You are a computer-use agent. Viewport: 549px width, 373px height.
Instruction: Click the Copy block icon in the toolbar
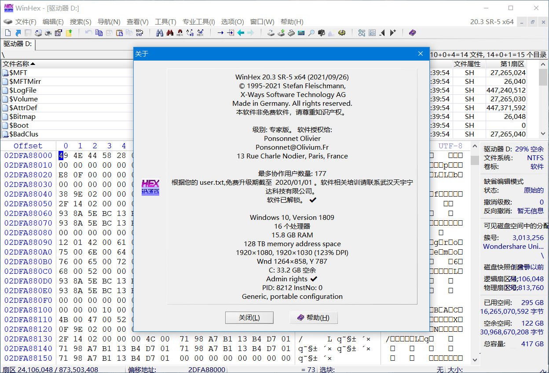(99, 33)
